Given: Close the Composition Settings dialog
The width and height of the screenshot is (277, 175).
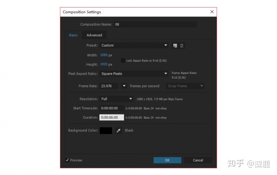Looking at the screenshot, I should tap(212, 12).
